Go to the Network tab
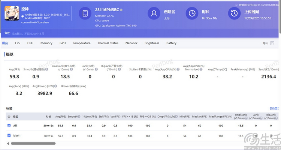Screen dimensions: 281x150 click(131, 43)
